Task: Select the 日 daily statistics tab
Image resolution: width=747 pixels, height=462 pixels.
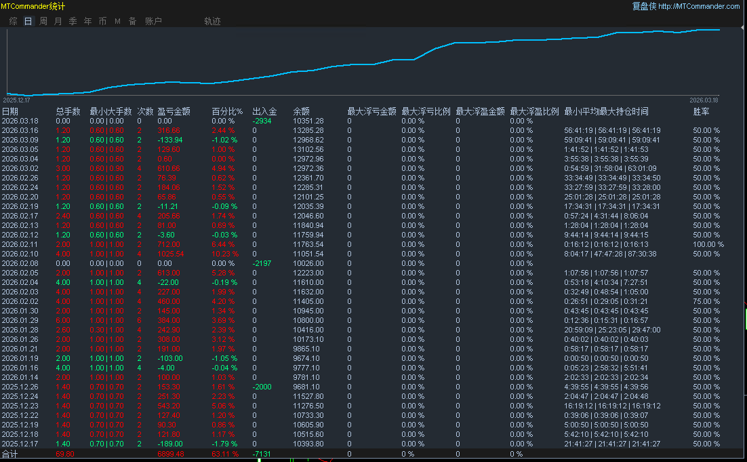Action: point(28,21)
